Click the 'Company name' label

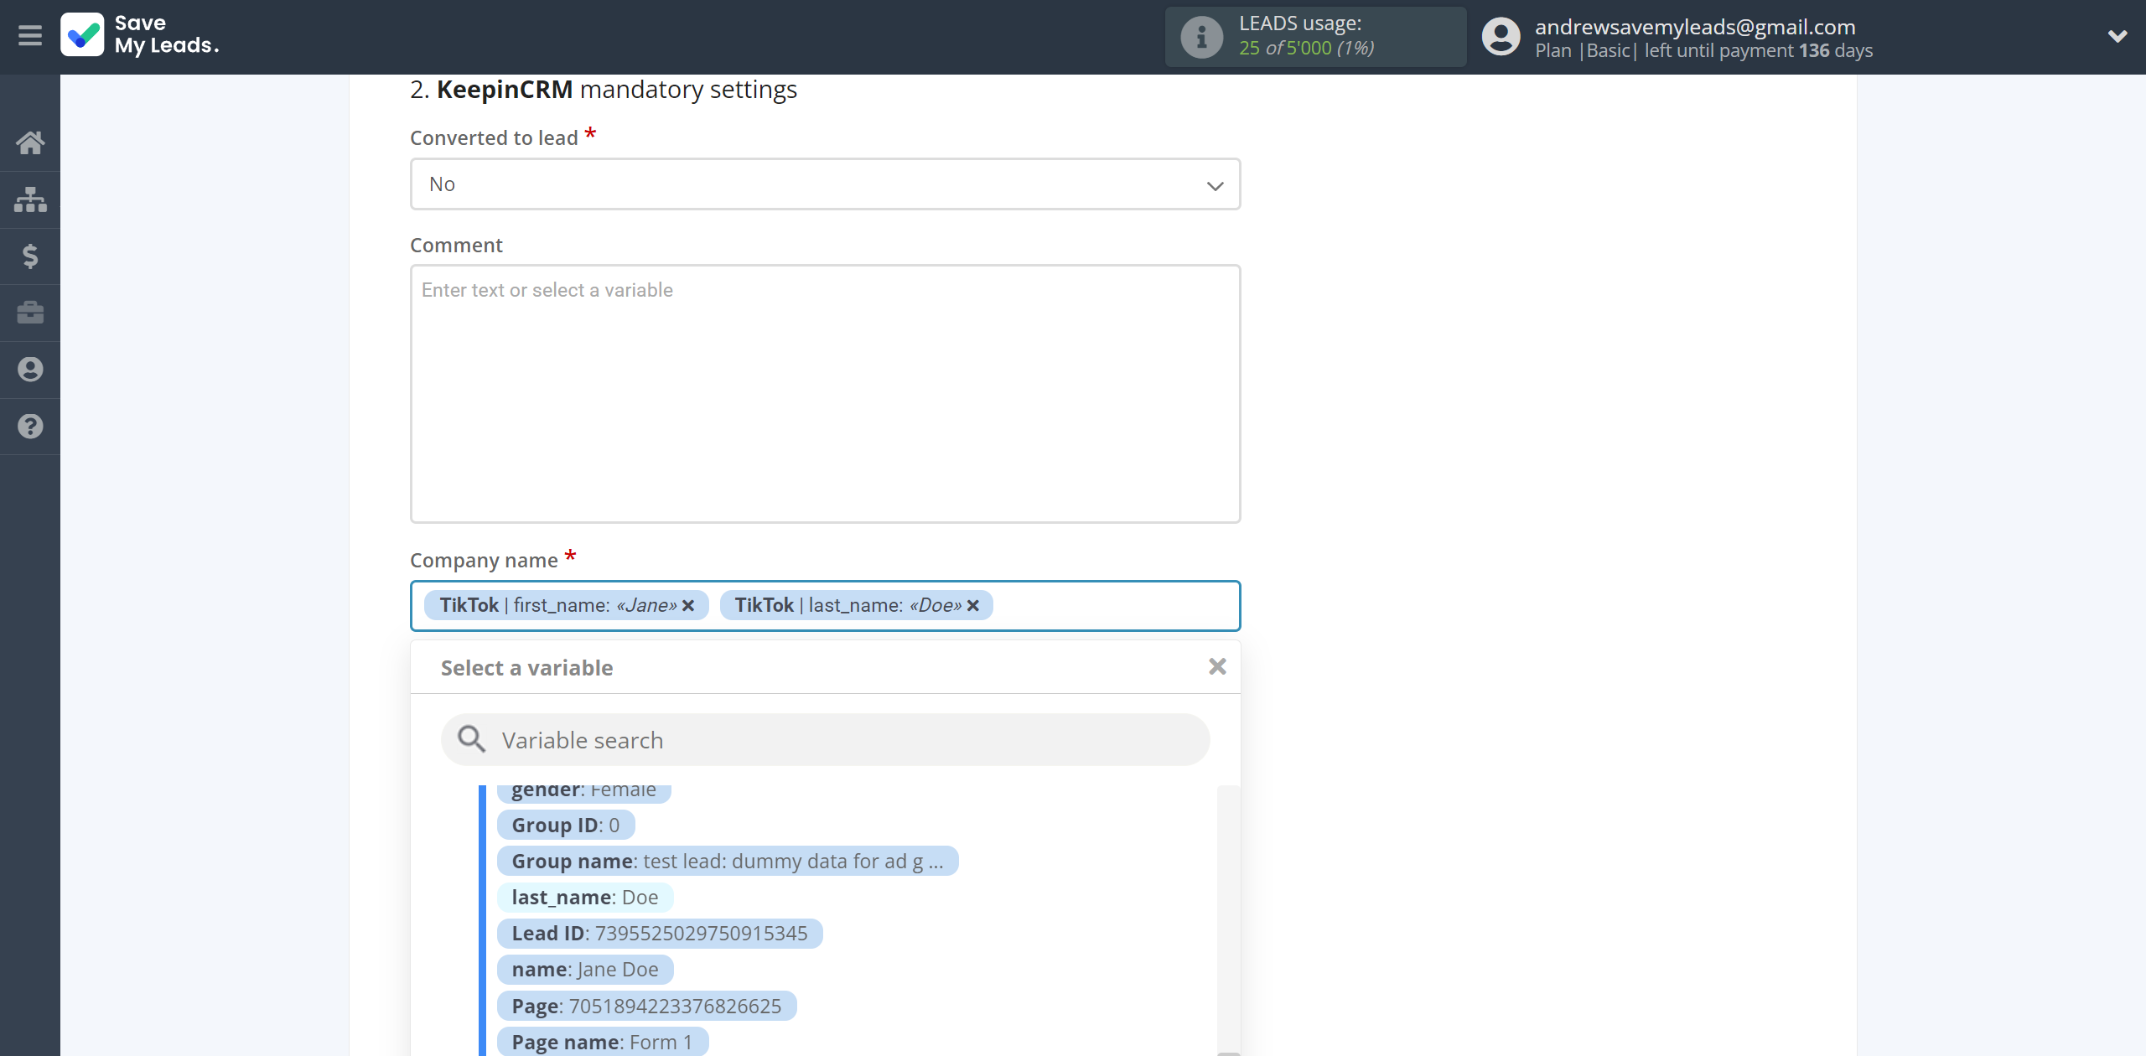(x=484, y=560)
